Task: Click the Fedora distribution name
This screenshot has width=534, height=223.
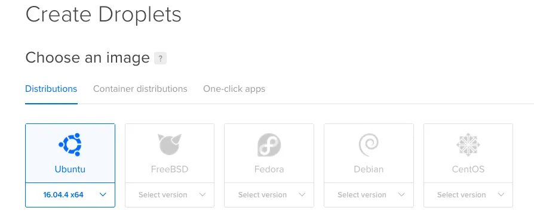Action: coord(269,169)
